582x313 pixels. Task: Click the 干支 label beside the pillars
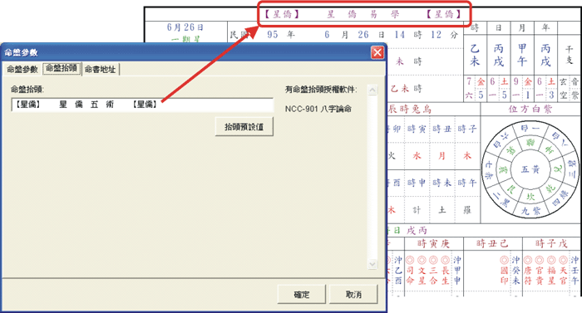tap(569, 55)
